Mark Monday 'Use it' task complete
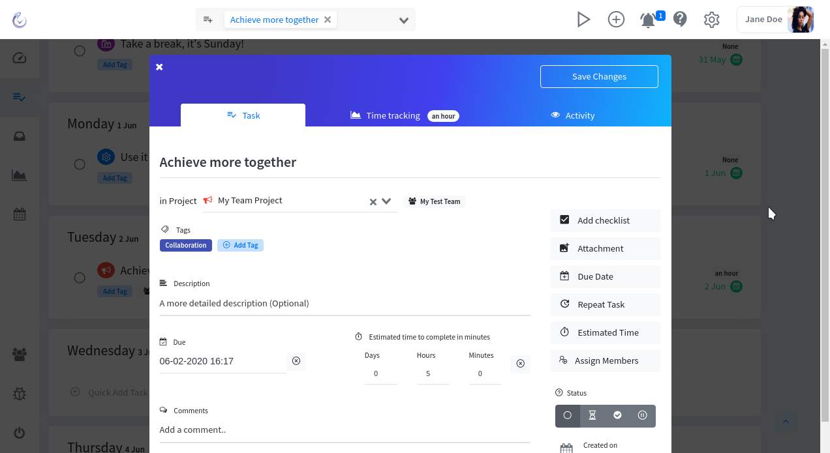This screenshot has height=453, width=830. point(80,164)
